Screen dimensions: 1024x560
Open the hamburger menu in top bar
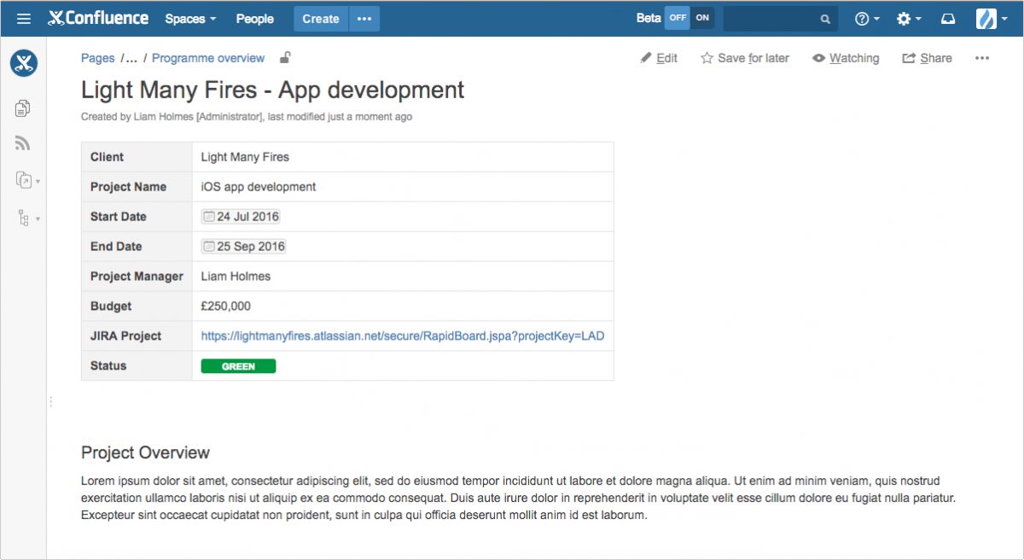tap(24, 19)
